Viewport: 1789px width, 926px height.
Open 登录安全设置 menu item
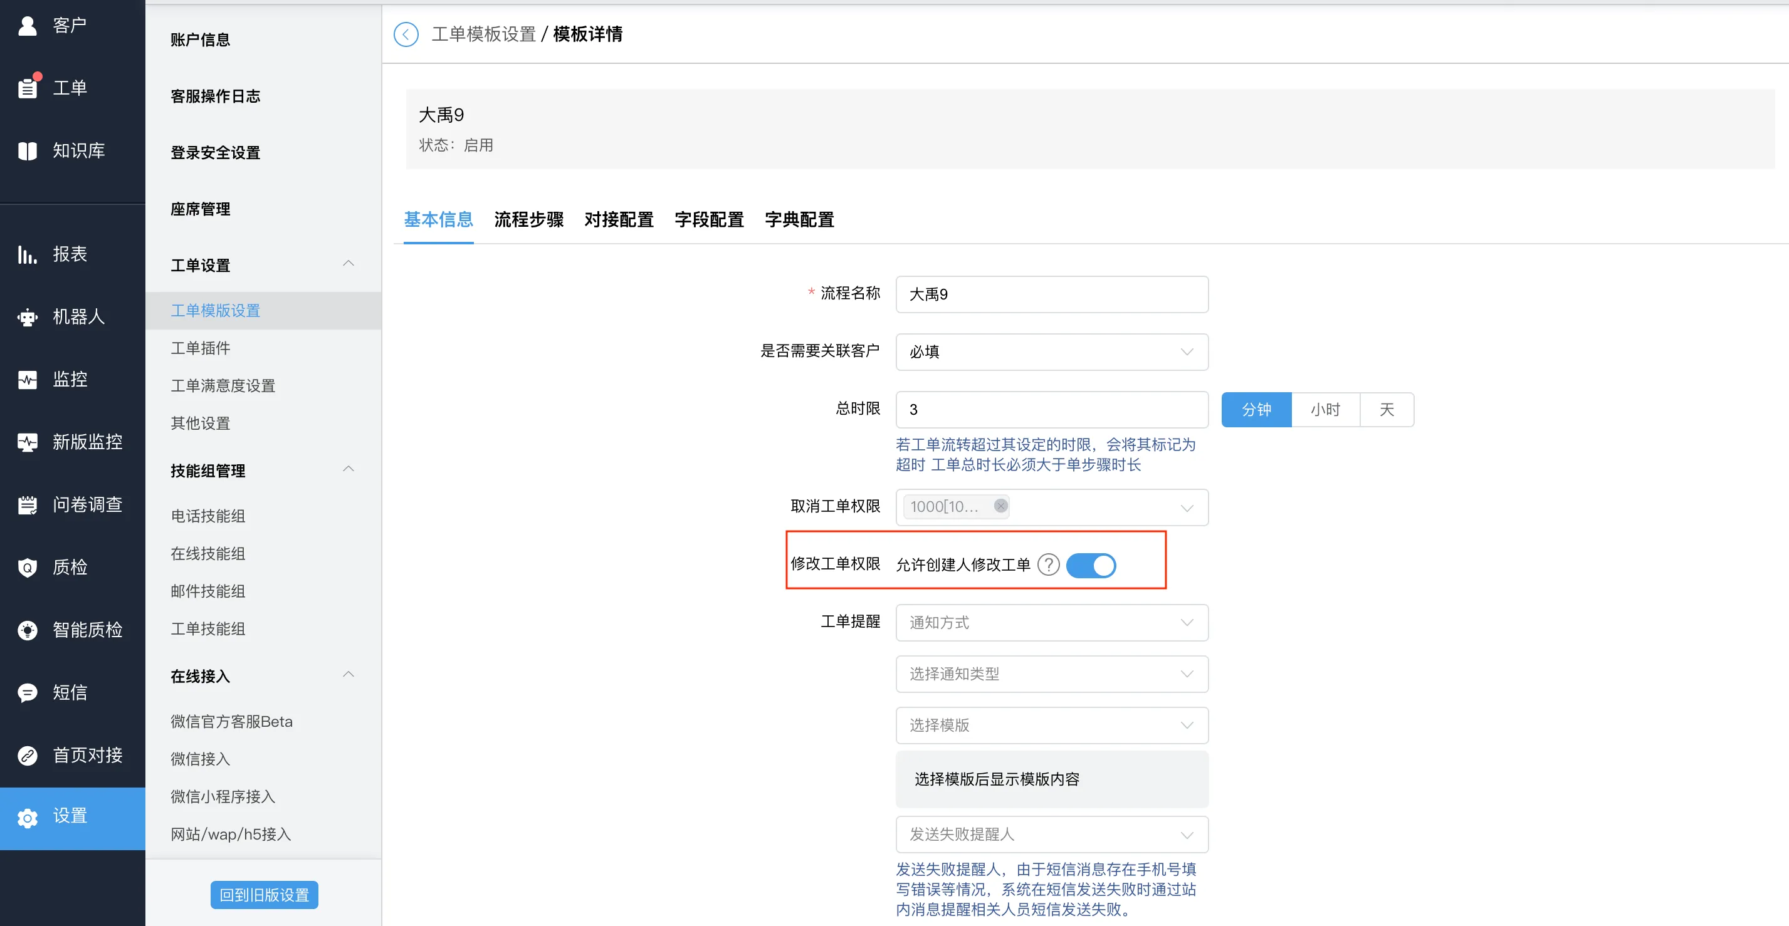click(x=215, y=153)
